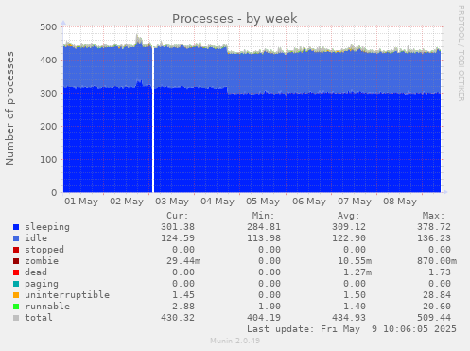Click the '08 May' x-axis date label
Viewport: 470px width, 351px height.
coord(400,202)
